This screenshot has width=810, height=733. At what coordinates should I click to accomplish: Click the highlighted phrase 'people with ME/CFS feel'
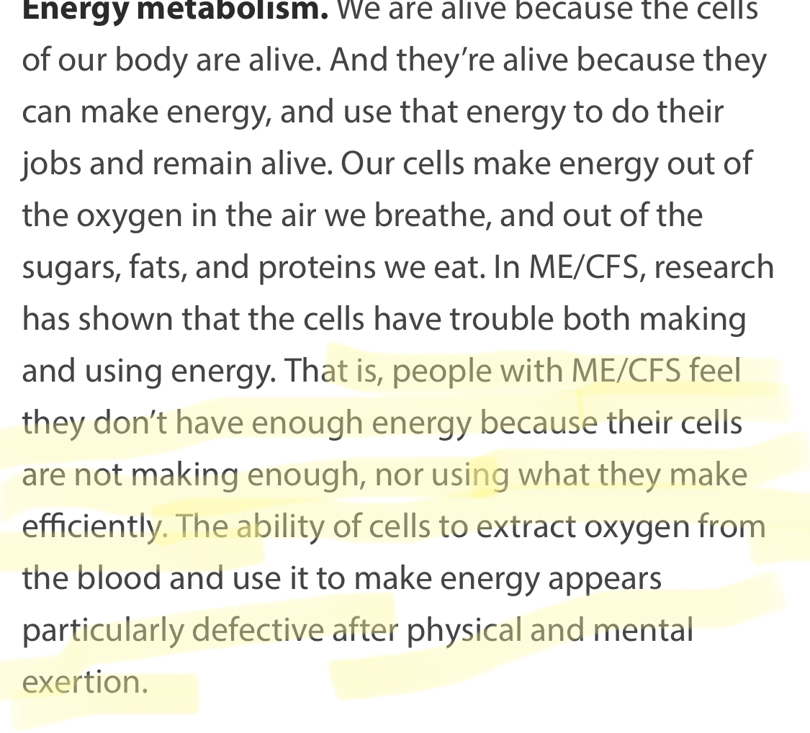click(567, 370)
